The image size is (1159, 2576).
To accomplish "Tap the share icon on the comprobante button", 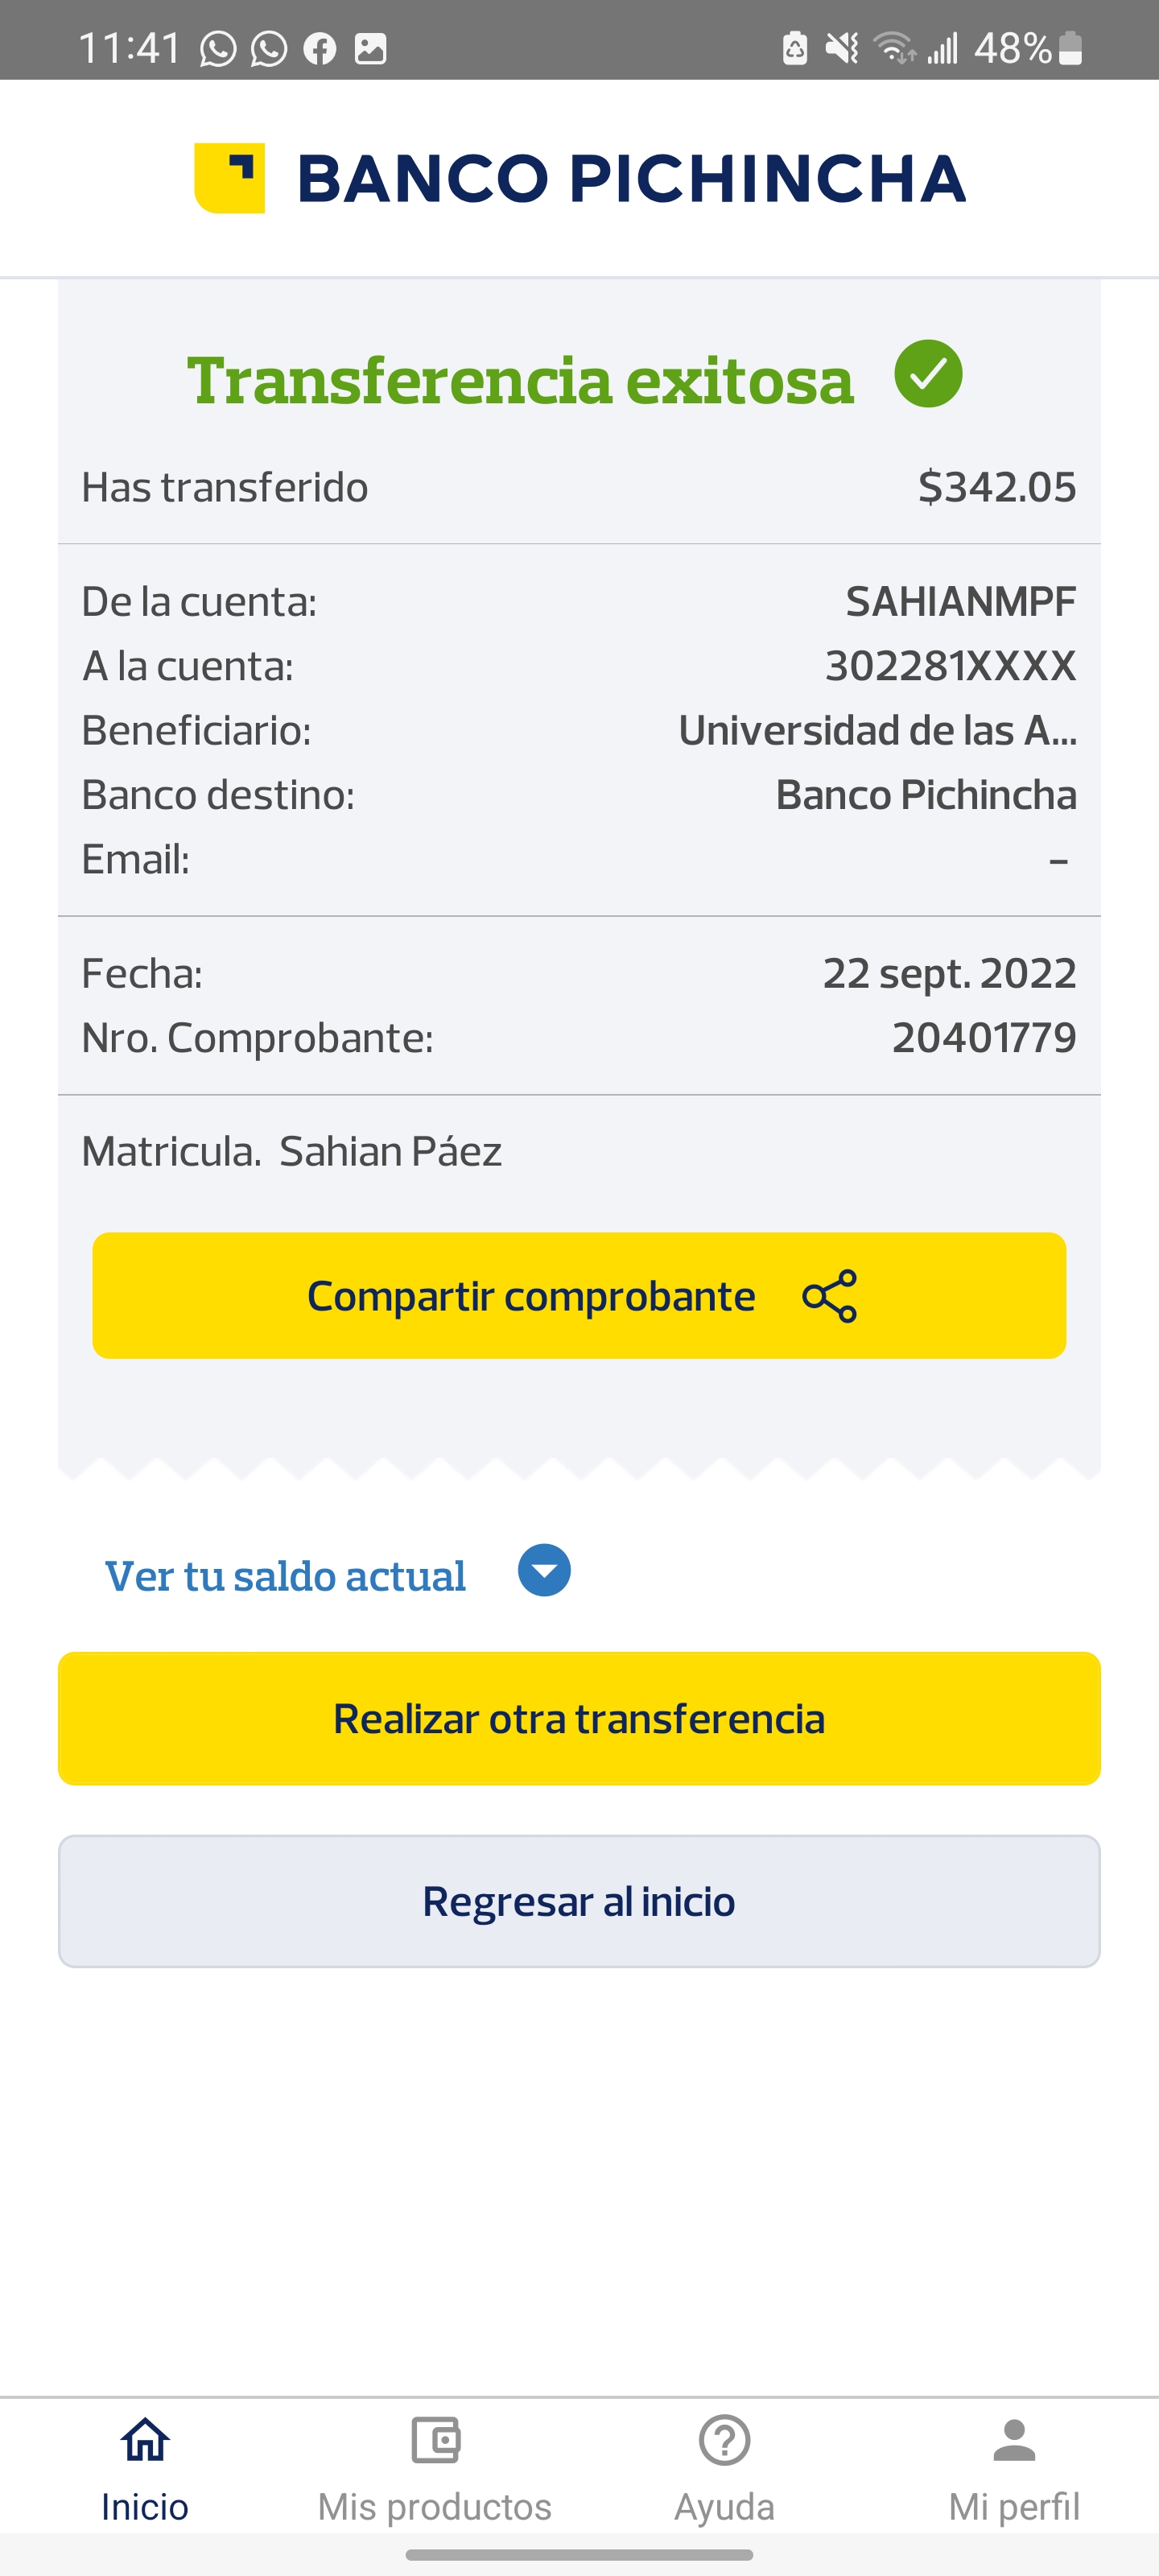I will click(829, 1296).
